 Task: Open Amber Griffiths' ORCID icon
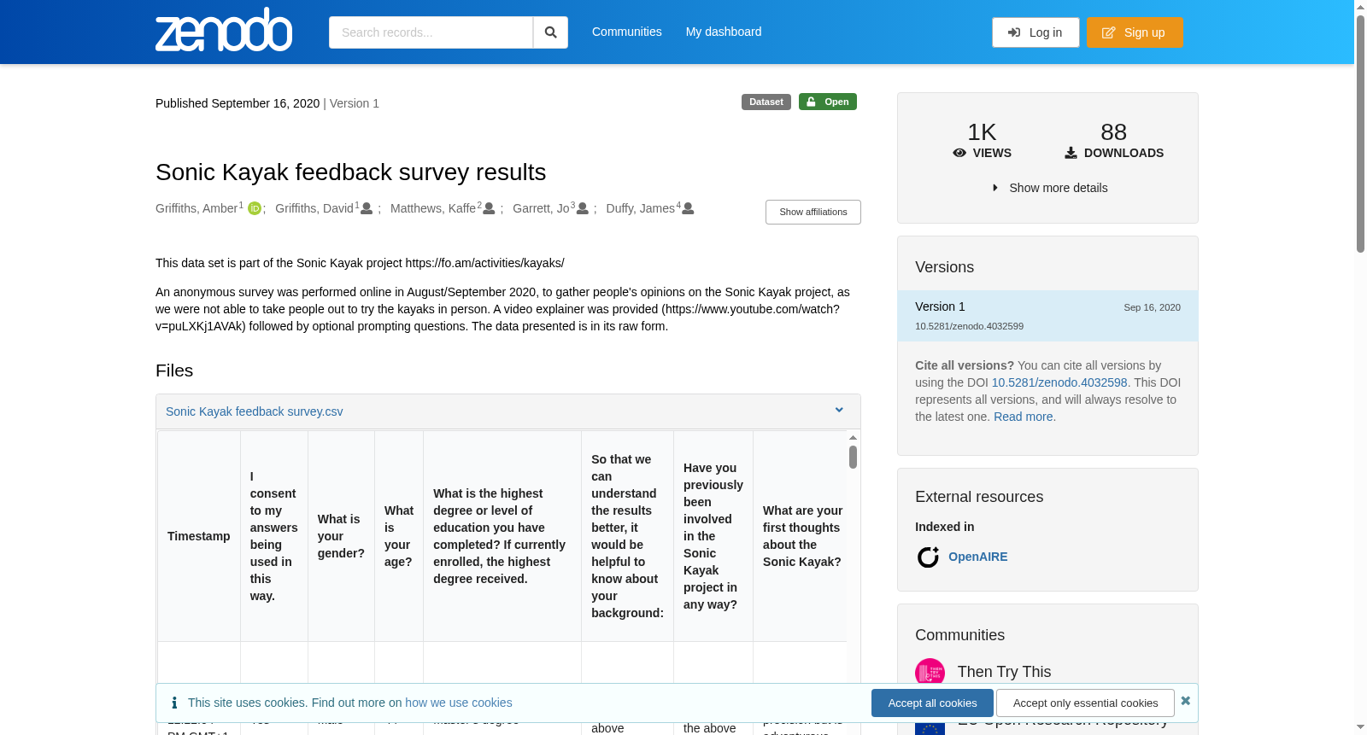click(x=255, y=208)
